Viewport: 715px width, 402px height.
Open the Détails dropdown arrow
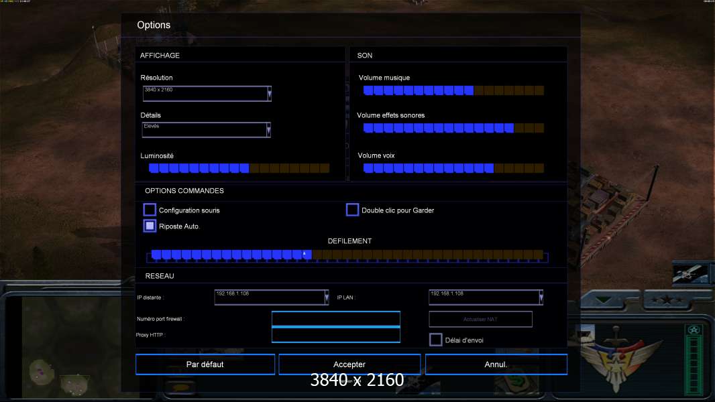(x=268, y=130)
